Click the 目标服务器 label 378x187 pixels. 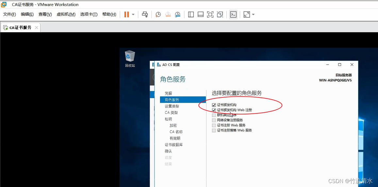tap(343, 75)
